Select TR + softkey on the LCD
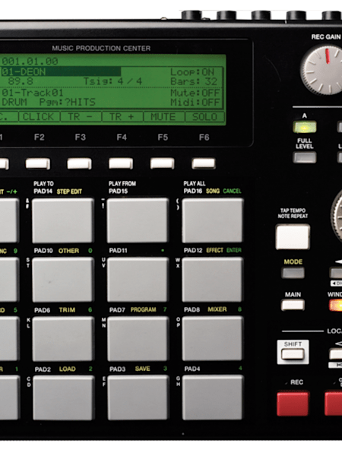This screenshot has width=342, height=456. point(122,117)
